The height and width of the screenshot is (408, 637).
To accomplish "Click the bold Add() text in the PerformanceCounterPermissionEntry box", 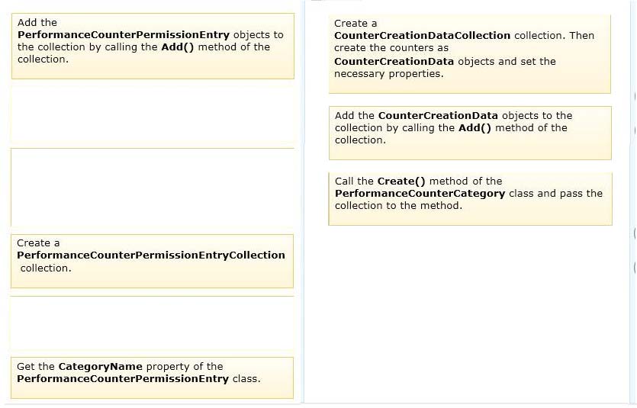I will (x=178, y=47).
